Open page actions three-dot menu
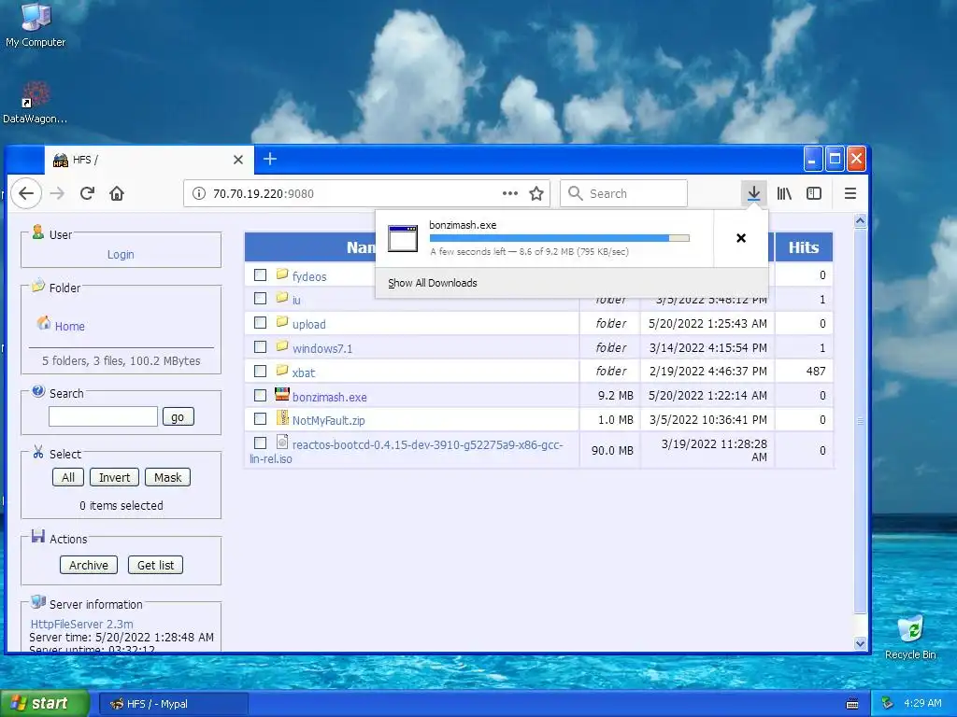957x717 pixels. pos(510,194)
